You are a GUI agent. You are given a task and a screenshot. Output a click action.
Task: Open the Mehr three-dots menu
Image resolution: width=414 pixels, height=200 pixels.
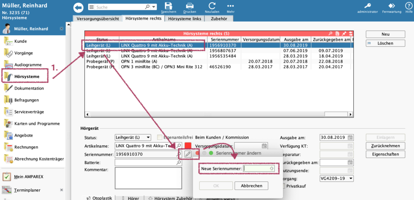[x=230, y=6]
